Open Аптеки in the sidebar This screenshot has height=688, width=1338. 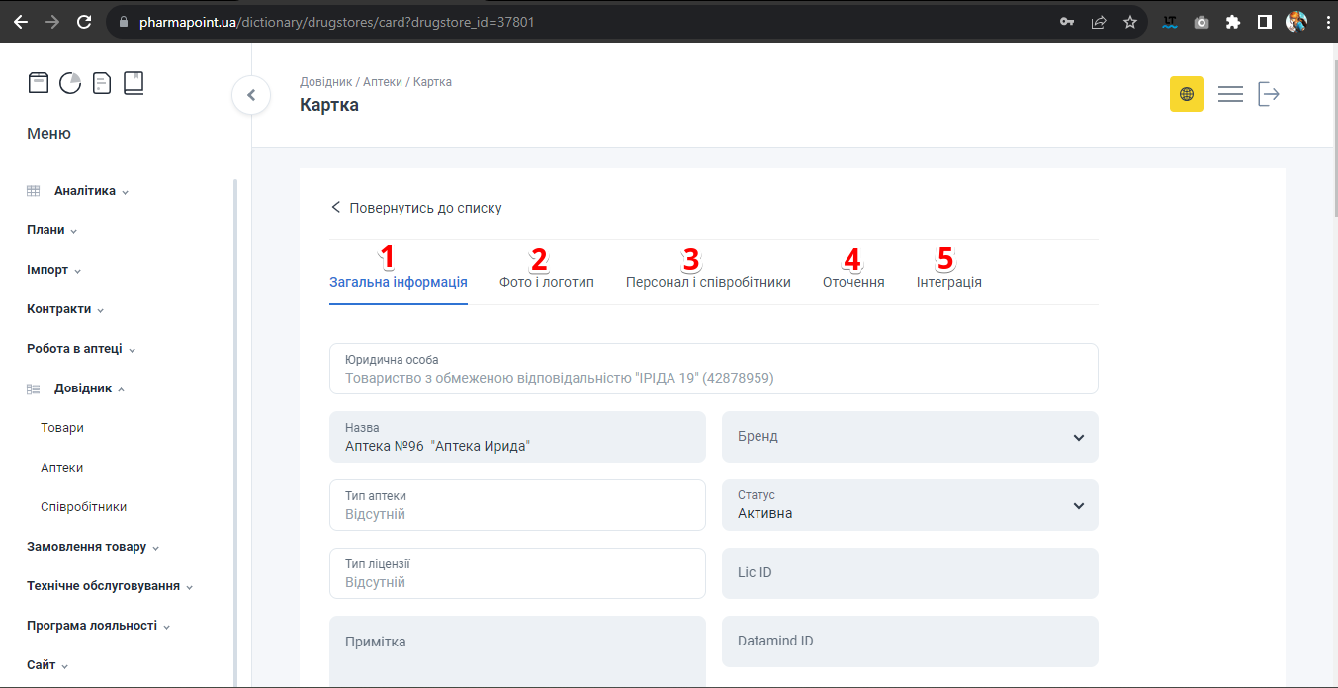(62, 468)
